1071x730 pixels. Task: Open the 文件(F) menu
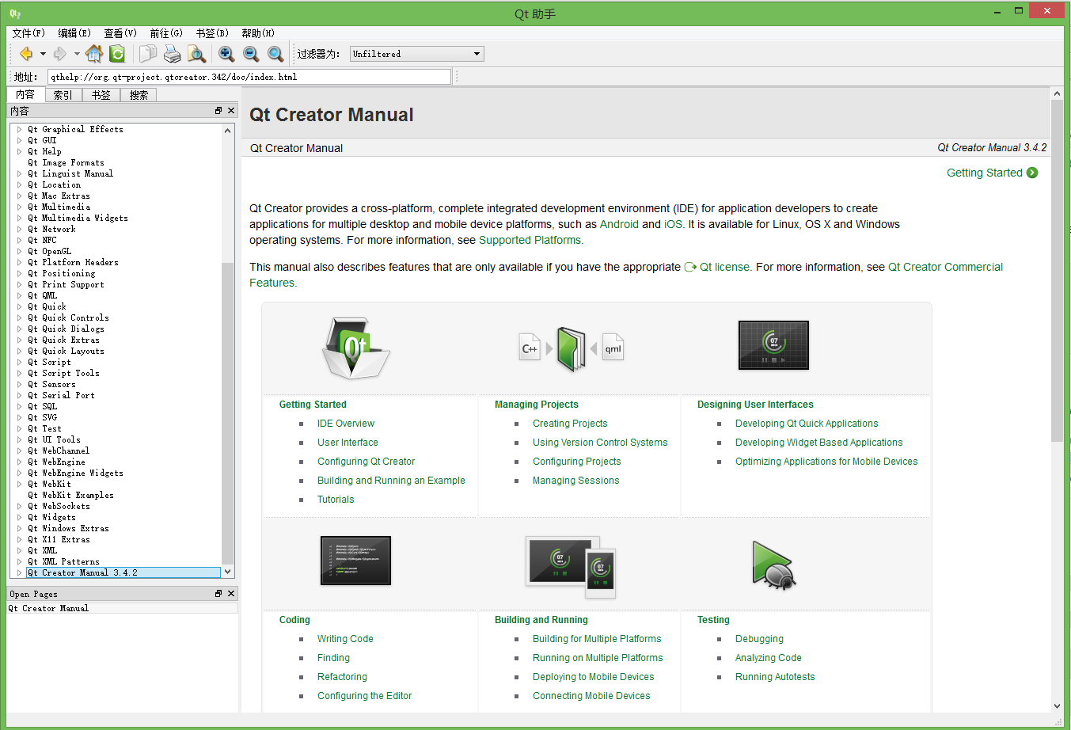tap(28, 33)
